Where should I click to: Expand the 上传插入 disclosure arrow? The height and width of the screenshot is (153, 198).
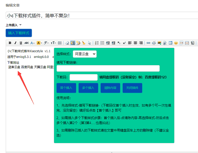[x=21, y=25]
